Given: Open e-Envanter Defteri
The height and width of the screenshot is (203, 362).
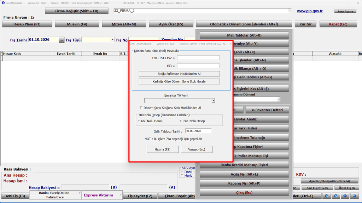Looking at the screenshot, I should point(267,110).
